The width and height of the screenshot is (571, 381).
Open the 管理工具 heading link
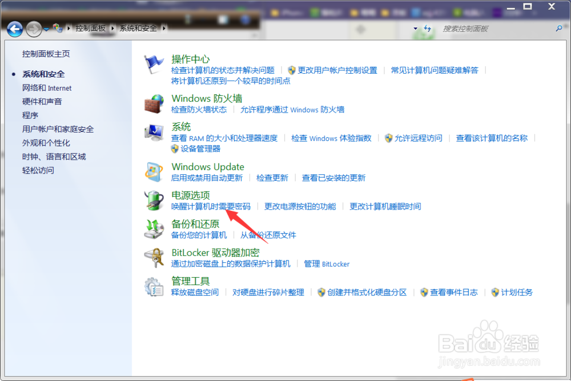point(191,281)
